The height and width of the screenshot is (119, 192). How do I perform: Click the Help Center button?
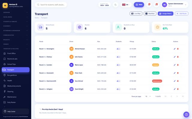(16, 111)
